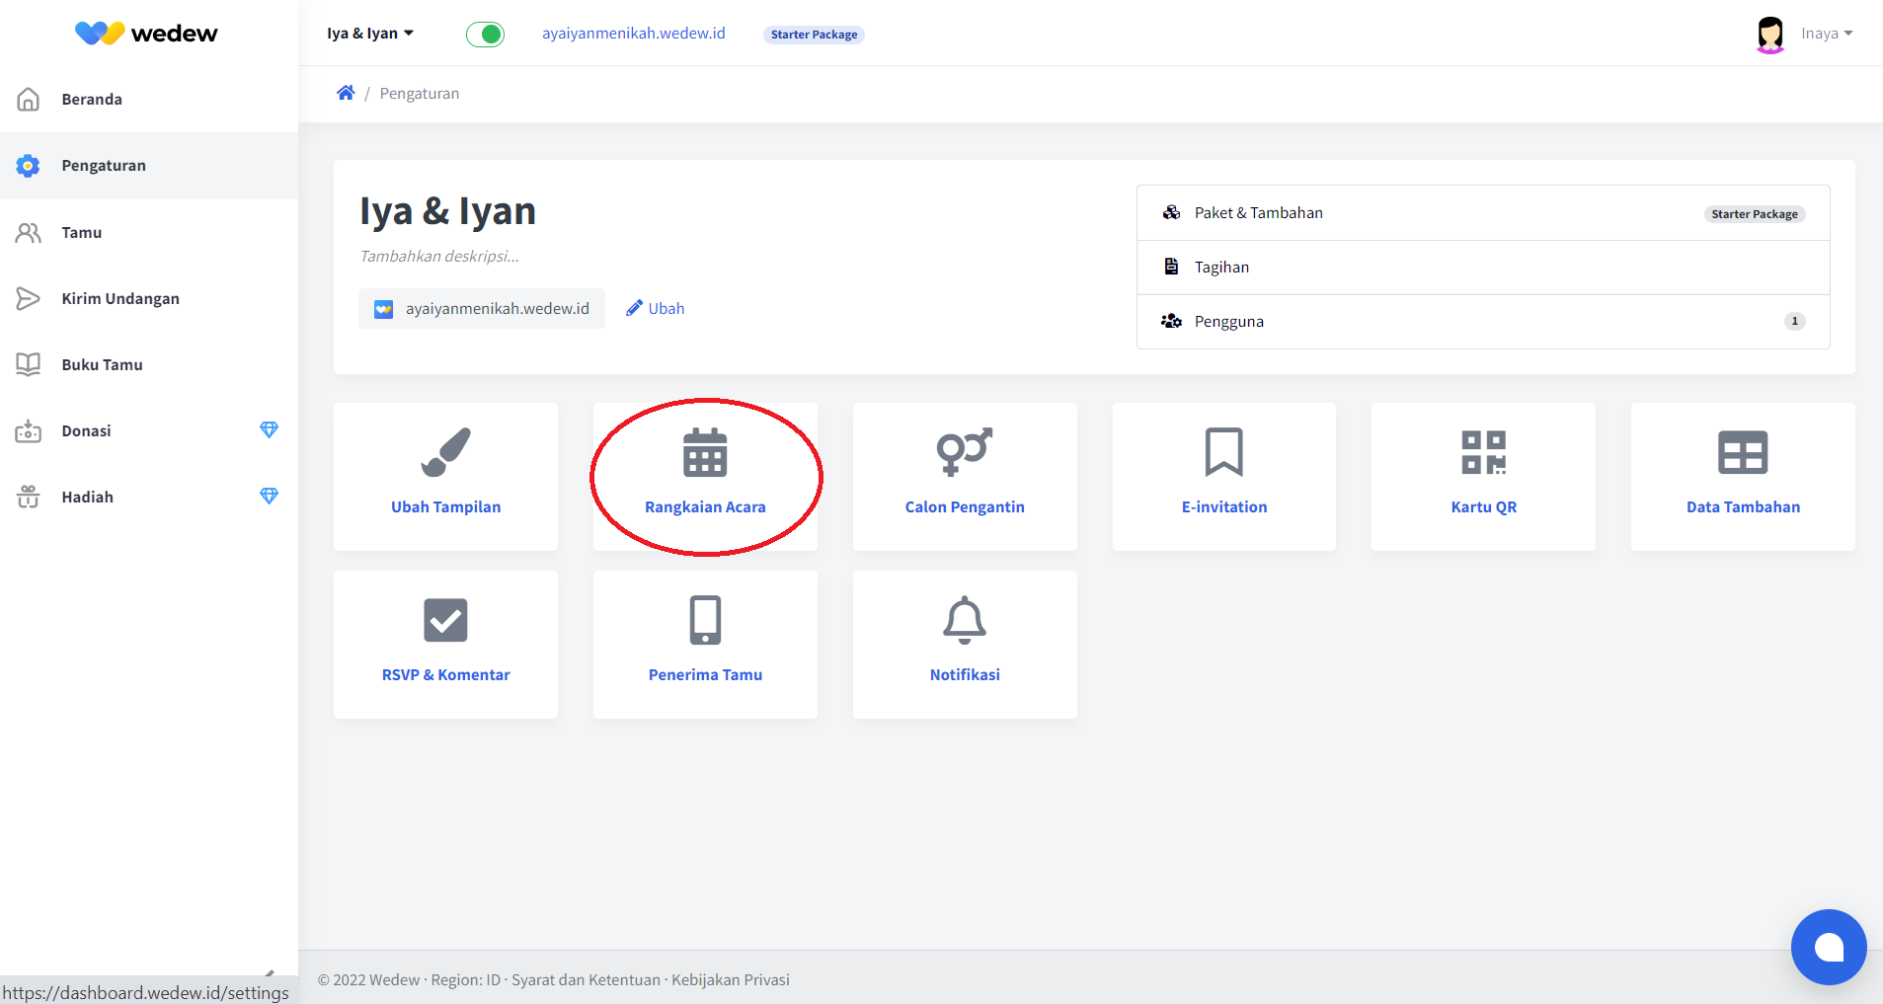Click the Kartu QR label

click(1484, 507)
